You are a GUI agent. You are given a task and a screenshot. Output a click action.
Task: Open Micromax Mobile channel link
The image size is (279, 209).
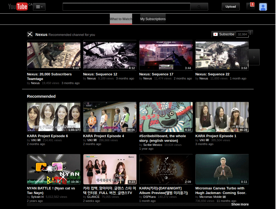tap(211, 197)
